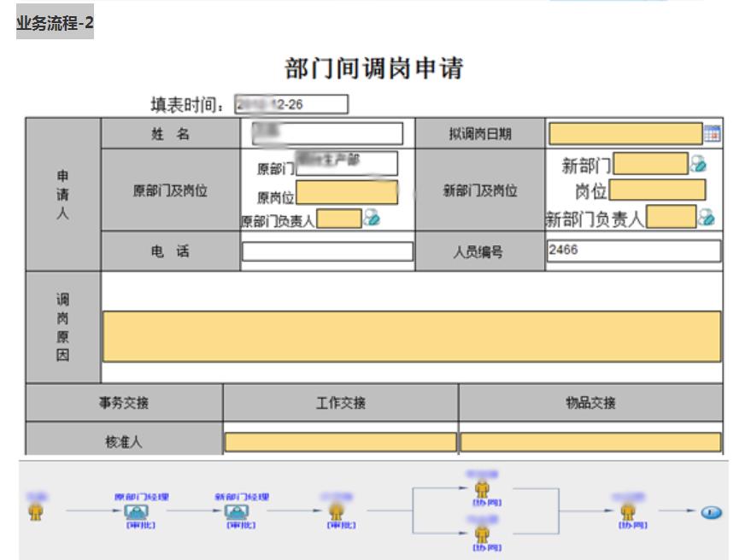This screenshot has width=739, height=560.
Task: Click the 拟调岗日期 date input field
Action: [625, 134]
